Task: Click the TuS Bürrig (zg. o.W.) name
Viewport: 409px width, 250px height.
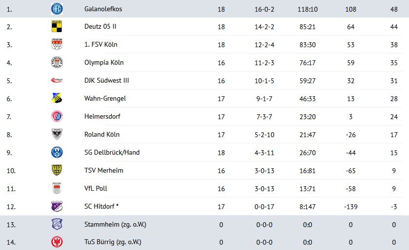Action: (112, 242)
